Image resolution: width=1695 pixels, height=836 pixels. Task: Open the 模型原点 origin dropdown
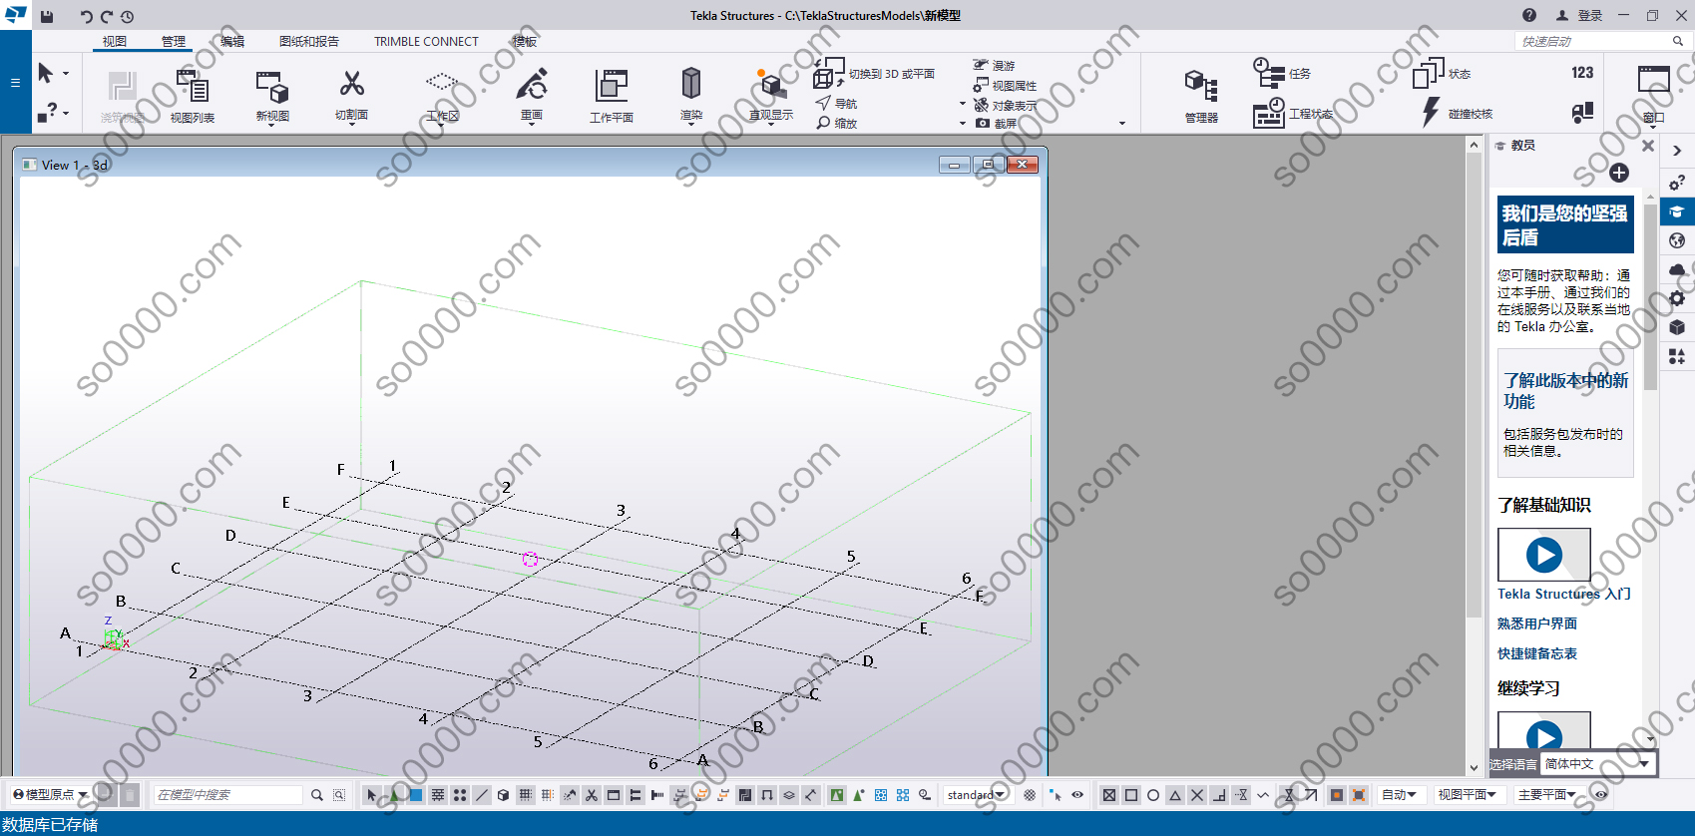(50, 795)
